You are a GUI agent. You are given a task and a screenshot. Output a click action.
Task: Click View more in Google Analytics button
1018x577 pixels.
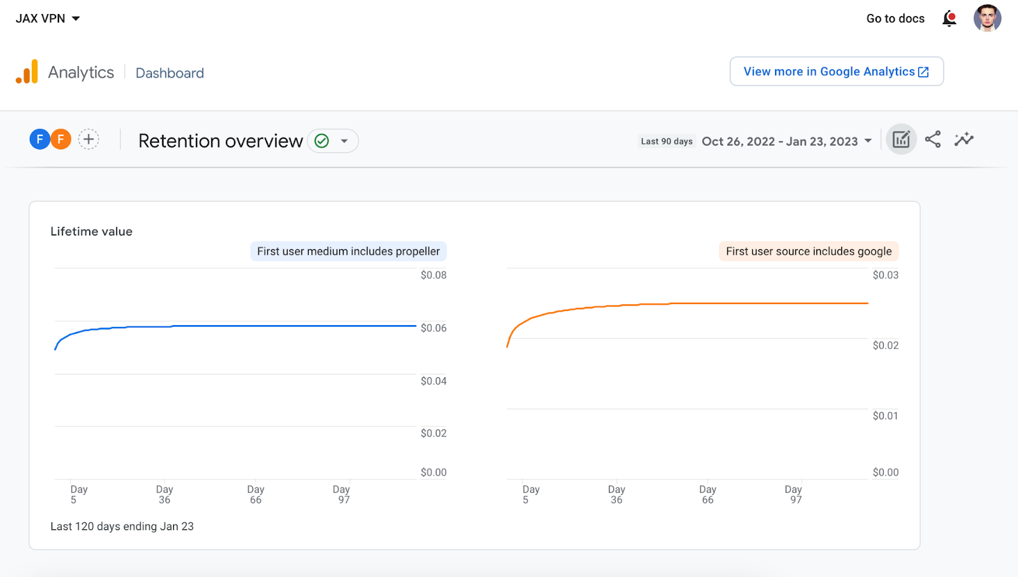[836, 71]
